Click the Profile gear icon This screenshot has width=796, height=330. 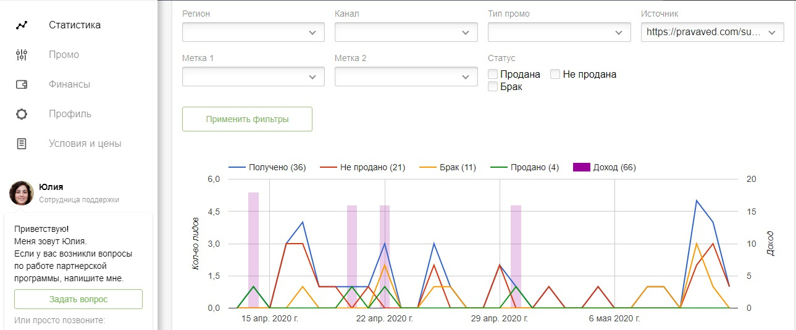coord(22,114)
